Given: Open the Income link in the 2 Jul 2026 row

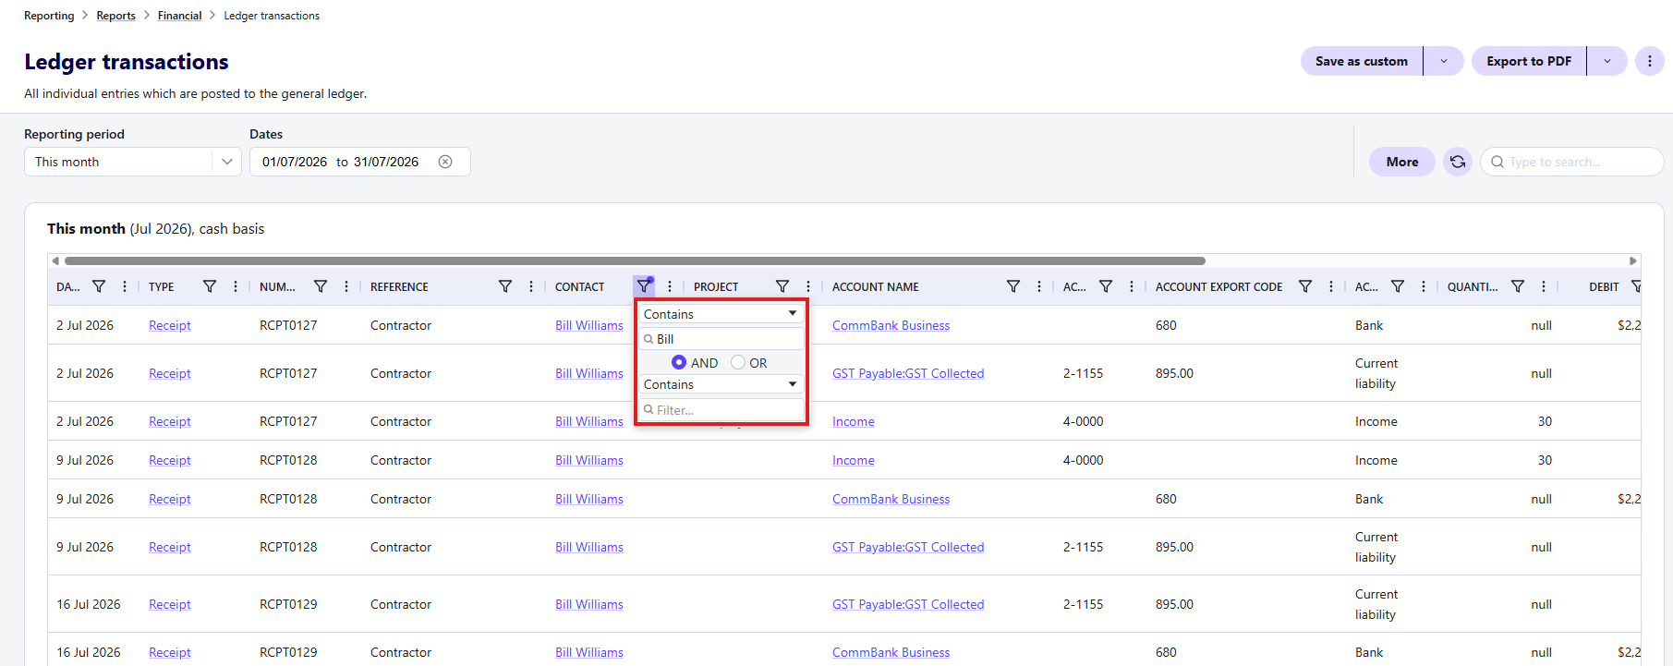Looking at the screenshot, I should coord(853,421).
